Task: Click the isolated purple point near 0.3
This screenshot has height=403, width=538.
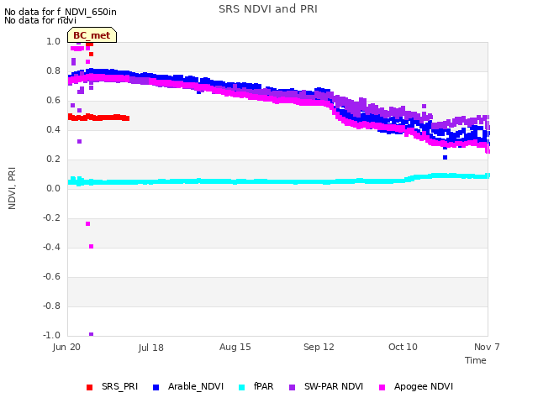Action: 80,142
